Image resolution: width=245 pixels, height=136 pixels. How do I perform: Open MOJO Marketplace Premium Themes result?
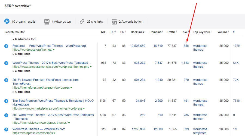click(x=53, y=102)
